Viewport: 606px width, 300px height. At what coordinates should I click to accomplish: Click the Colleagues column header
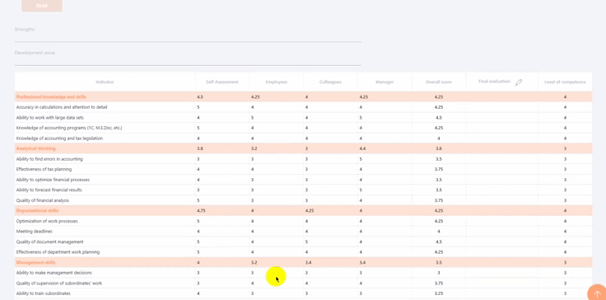coord(330,82)
